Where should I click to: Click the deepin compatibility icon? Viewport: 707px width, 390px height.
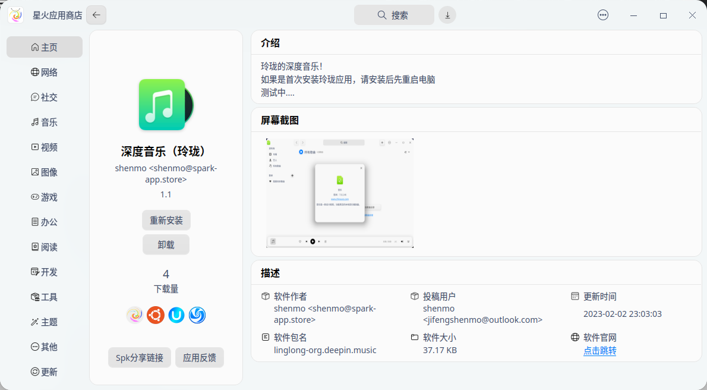(197, 314)
